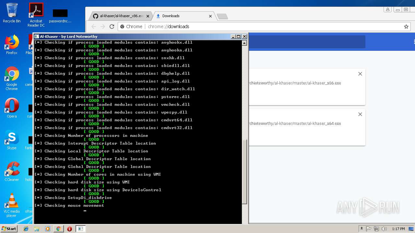415x233 pixels.
Task: Open the Recycle Bin desktop icon
Action: [12, 13]
